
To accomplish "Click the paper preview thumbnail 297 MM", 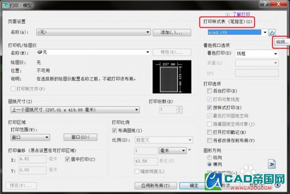I will coord(172,77).
